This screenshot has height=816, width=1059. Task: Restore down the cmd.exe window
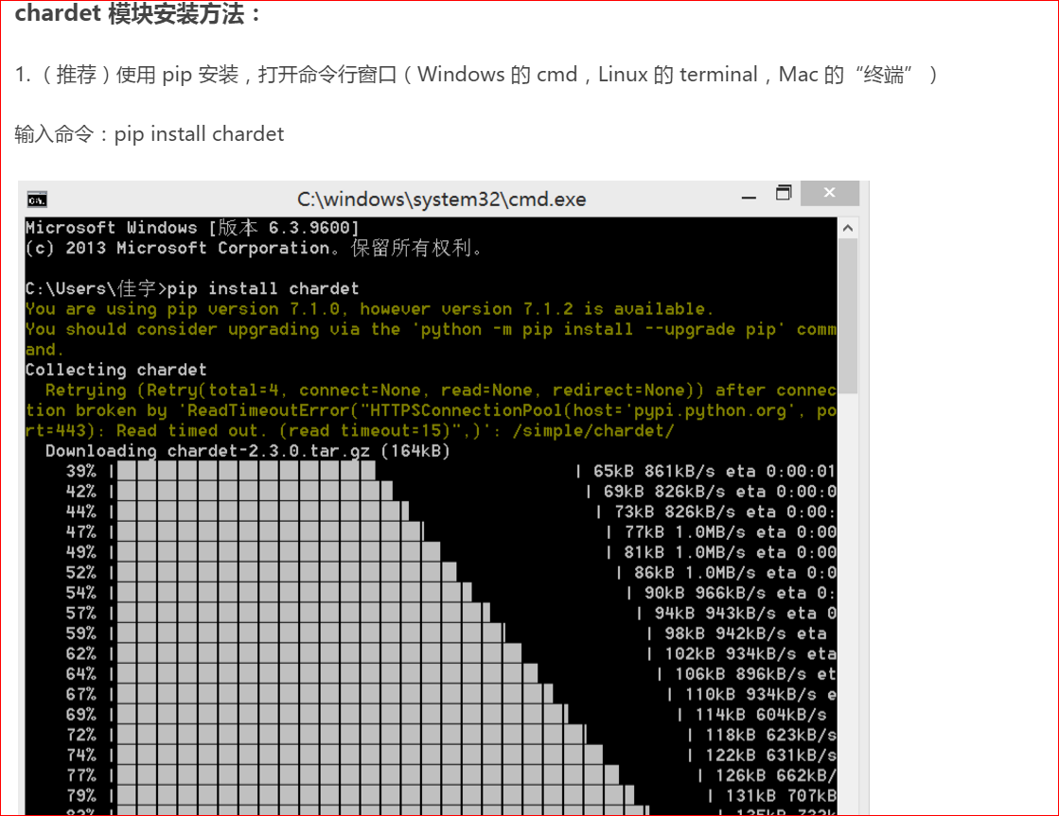click(x=784, y=194)
